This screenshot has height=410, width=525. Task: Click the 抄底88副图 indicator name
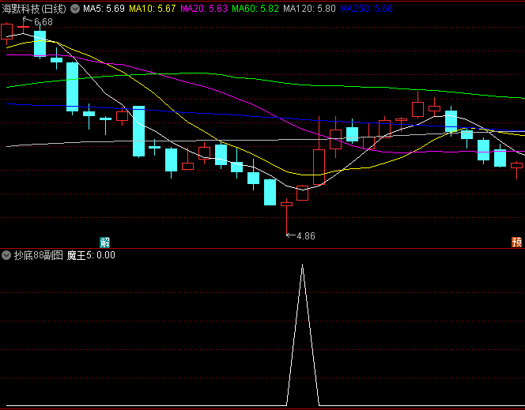click(x=39, y=255)
